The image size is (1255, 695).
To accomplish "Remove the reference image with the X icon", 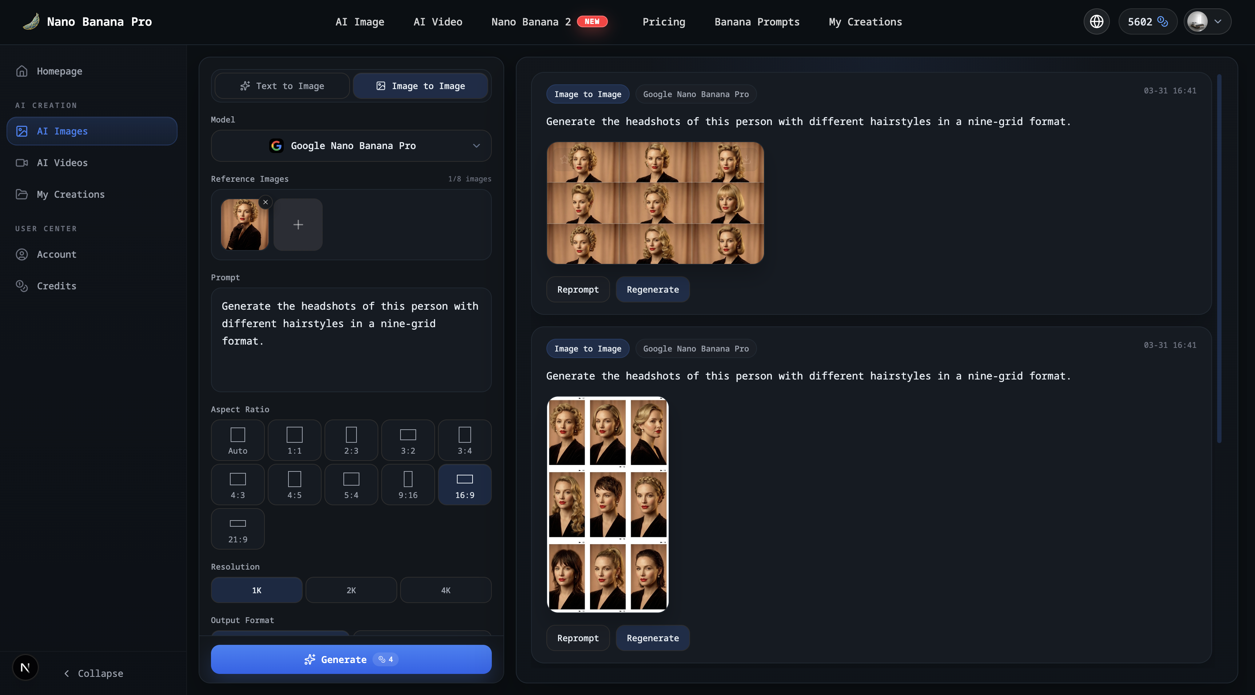I will tap(266, 202).
